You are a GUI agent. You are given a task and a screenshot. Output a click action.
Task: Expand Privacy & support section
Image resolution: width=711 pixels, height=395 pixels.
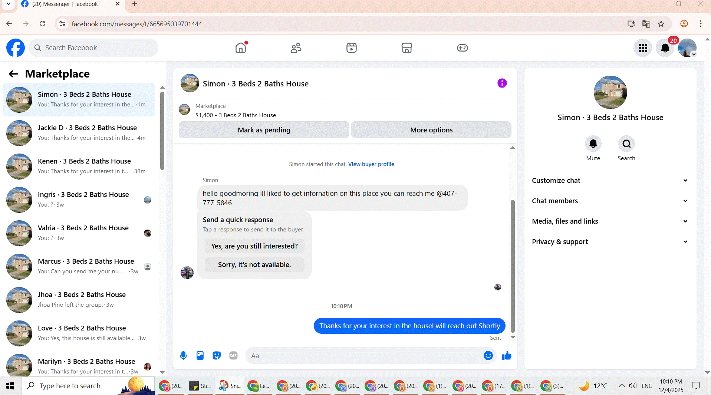610,241
